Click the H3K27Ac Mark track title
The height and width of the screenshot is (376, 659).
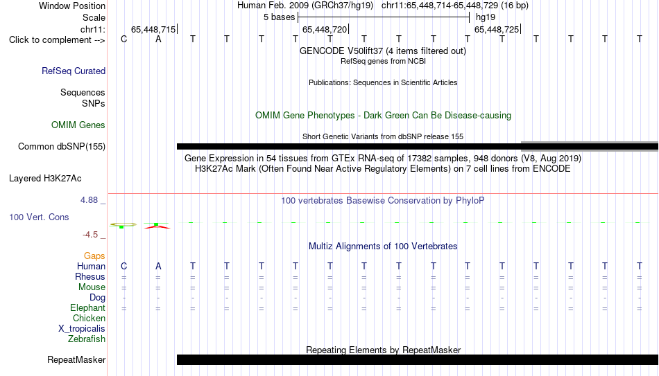383,169
